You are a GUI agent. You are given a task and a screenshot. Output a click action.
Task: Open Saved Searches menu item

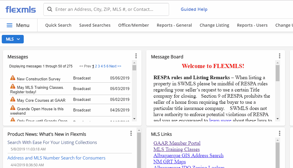[x=95, y=25]
